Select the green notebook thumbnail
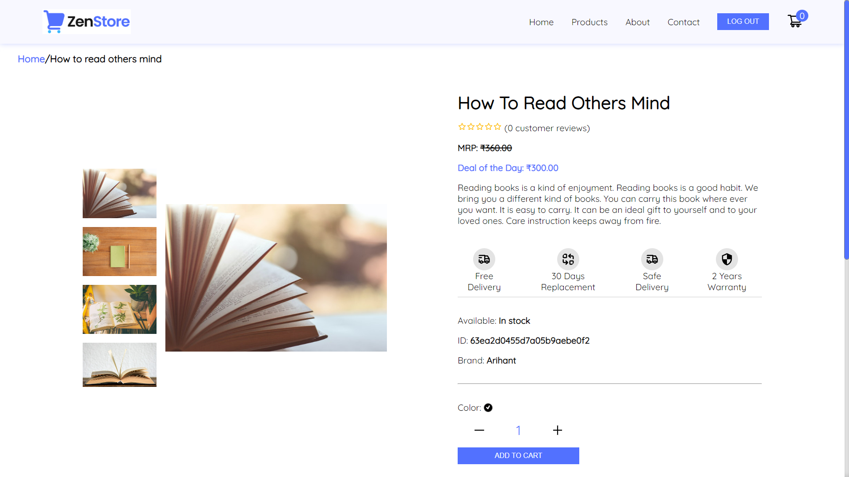Image resolution: width=849 pixels, height=477 pixels. click(119, 251)
